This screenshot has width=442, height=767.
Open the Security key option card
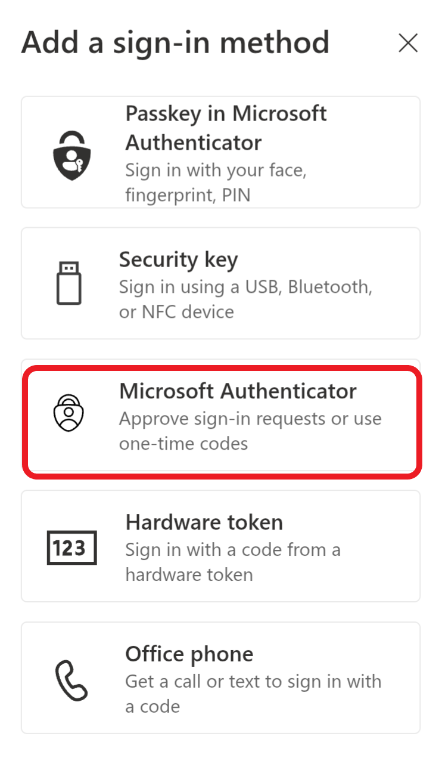220,283
